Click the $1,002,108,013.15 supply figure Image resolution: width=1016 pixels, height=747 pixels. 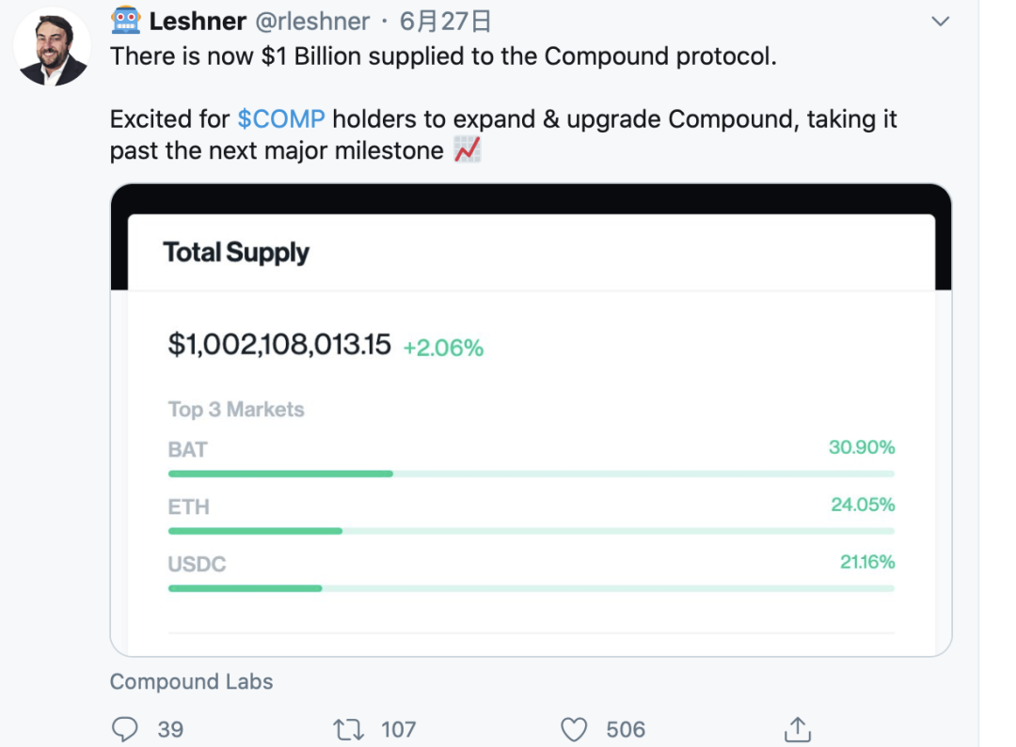click(279, 345)
